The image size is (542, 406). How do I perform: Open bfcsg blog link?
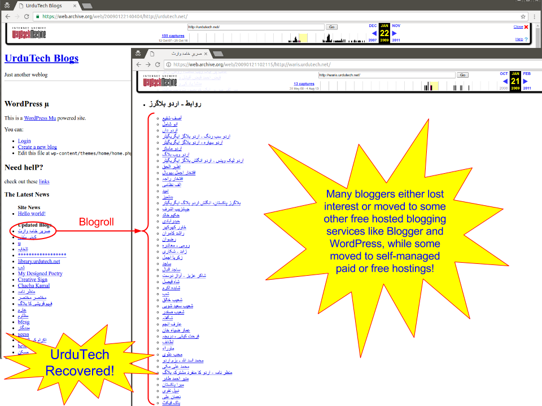(24, 322)
